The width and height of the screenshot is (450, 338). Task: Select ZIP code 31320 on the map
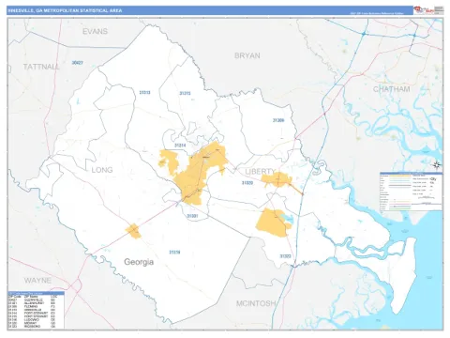point(247,182)
